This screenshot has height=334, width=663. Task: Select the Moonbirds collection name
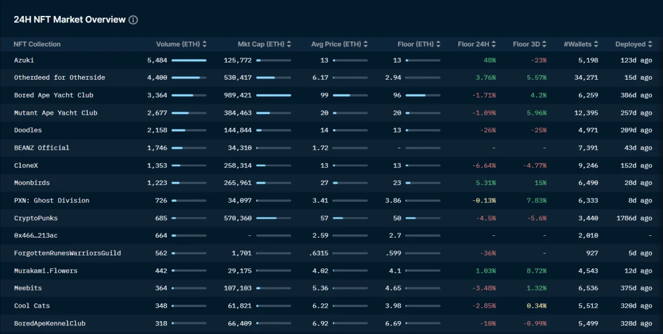tap(32, 183)
